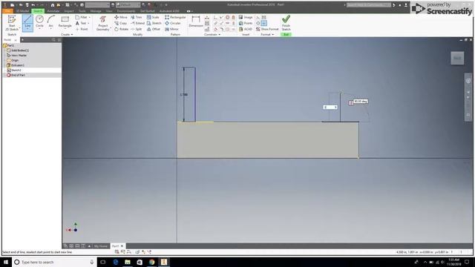Image resolution: width=475 pixels, height=267 pixels.
Task: Choose the Text tool
Action: pos(81,23)
